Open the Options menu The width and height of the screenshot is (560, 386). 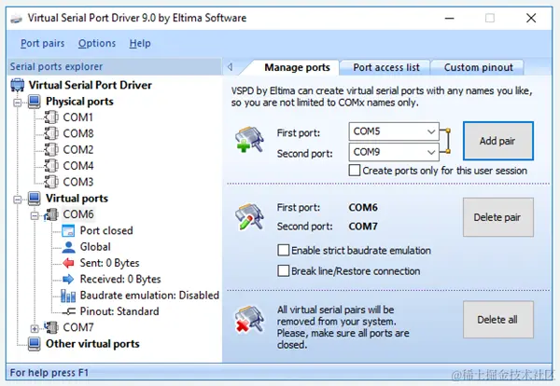(97, 44)
